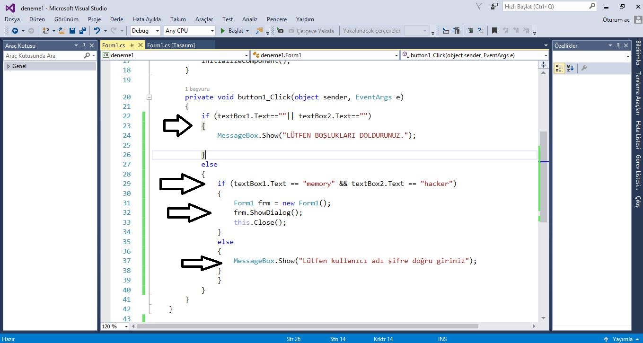Close the Form1.cs tab
The height and width of the screenshot is (343, 643).
[140, 45]
